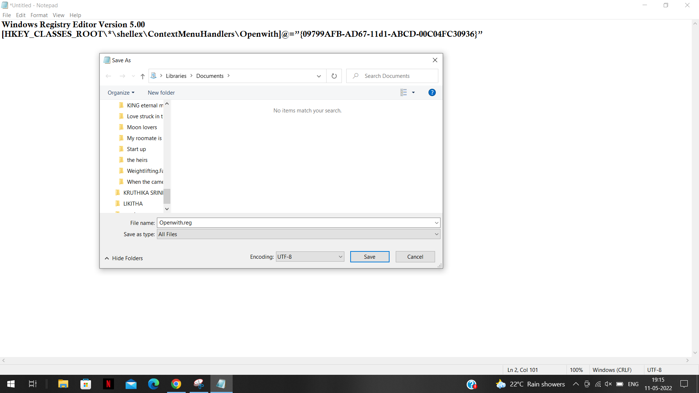Mute system volume from the system tray
The image size is (699, 393).
click(608, 384)
